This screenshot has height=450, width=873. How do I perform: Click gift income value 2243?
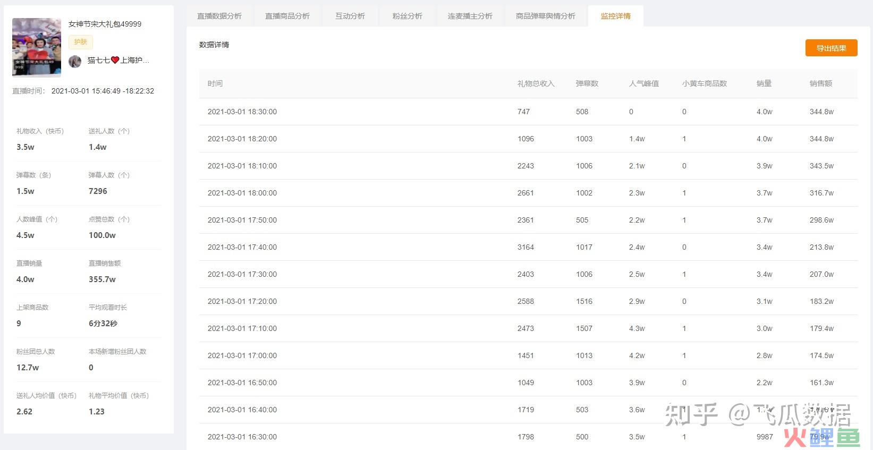pyautogui.click(x=526, y=166)
